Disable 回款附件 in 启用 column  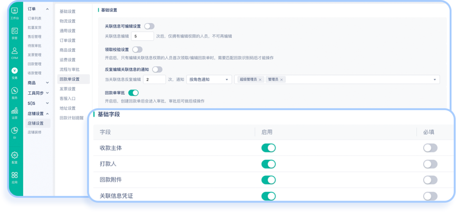(x=269, y=180)
